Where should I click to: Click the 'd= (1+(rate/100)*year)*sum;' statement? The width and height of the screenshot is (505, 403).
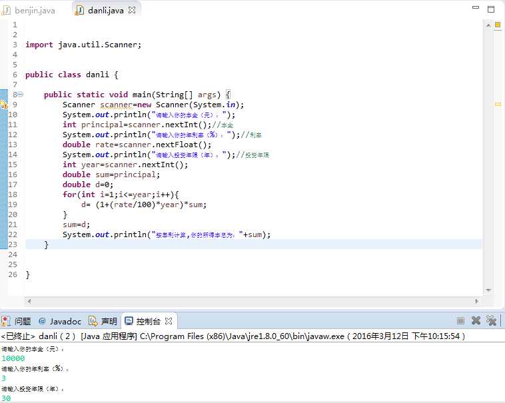click(144, 204)
